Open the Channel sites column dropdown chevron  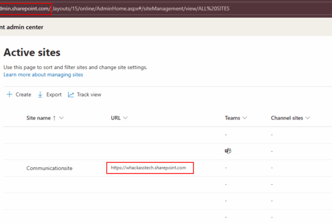pos(308,118)
